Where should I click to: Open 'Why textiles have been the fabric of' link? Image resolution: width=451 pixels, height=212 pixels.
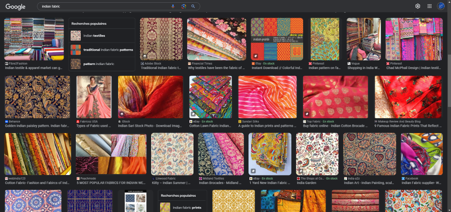216,68
